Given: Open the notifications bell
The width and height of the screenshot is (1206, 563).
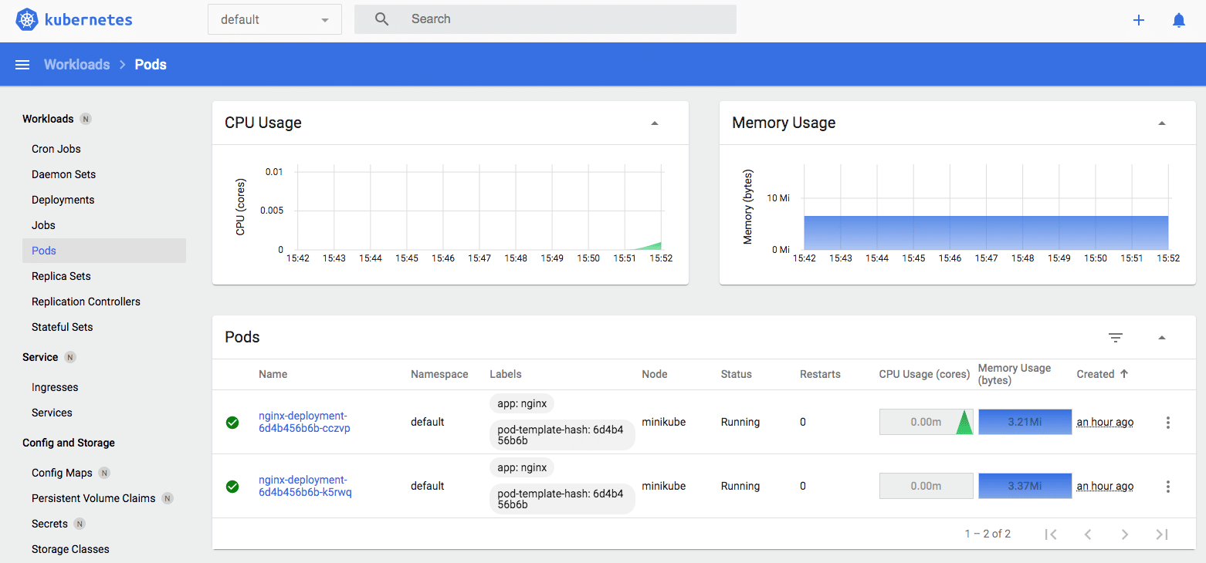Looking at the screenshot, I should 1179,20.
